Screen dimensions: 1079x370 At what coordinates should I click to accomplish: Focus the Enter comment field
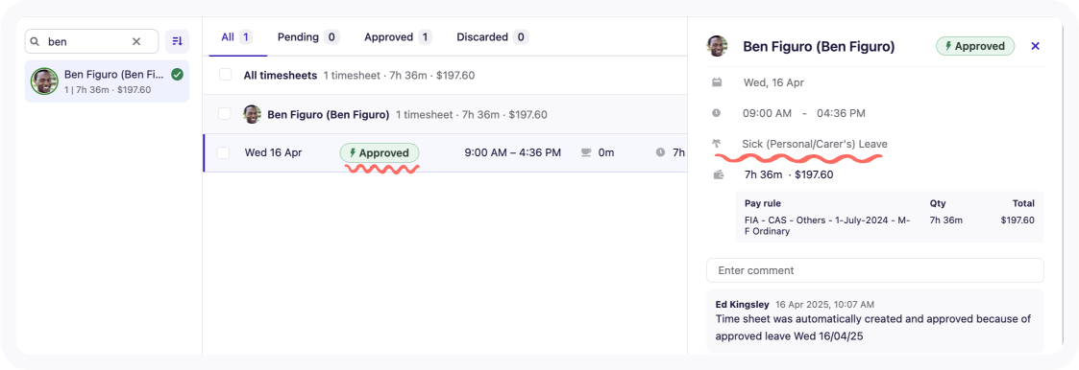coord(874,270)
